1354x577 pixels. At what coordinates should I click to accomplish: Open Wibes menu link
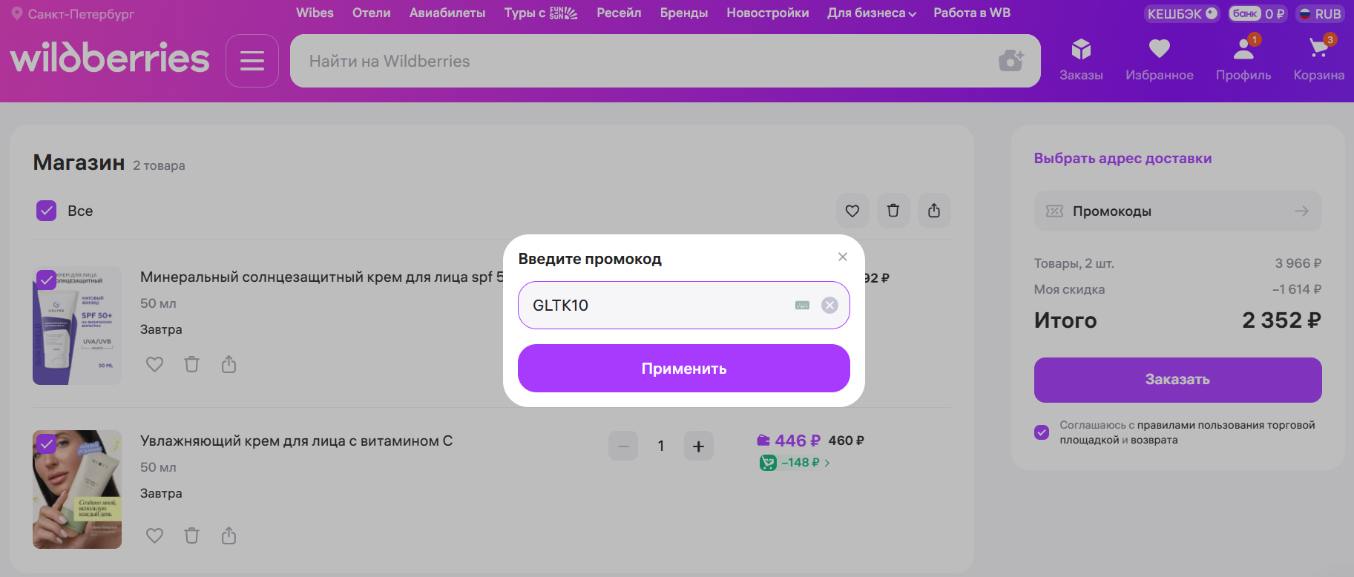315,13
